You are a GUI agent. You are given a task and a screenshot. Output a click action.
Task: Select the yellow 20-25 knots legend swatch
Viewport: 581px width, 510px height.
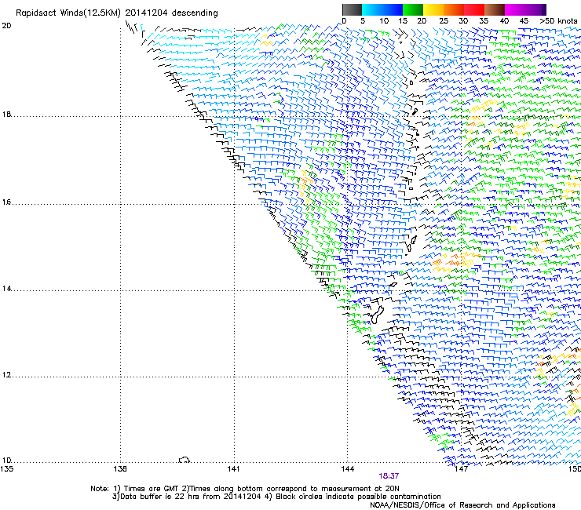433,9
